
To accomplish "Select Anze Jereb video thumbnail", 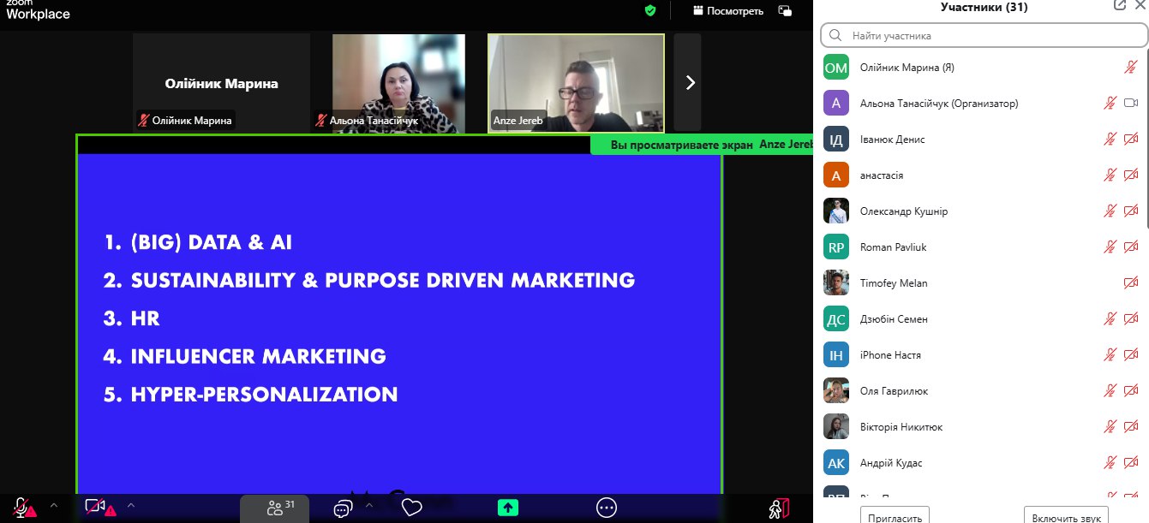I will pos(576,83).
